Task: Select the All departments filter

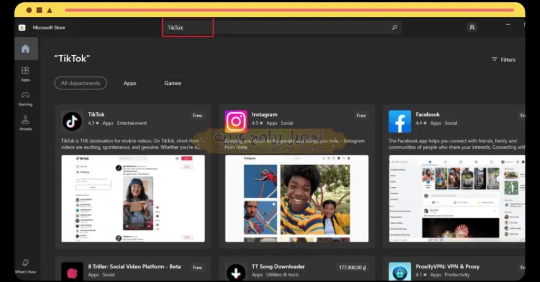Action: coord(81,83)
